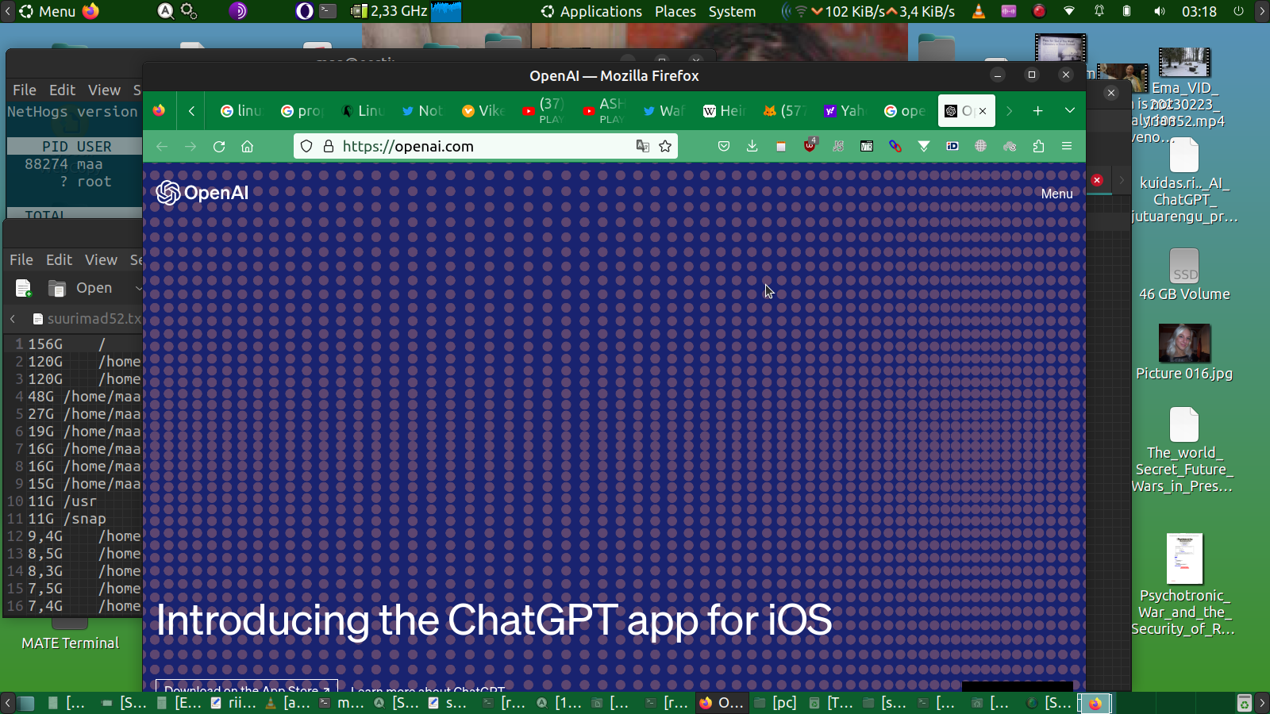Create new document icon in text editor
1270x714 pixels.
pos(24,288)
